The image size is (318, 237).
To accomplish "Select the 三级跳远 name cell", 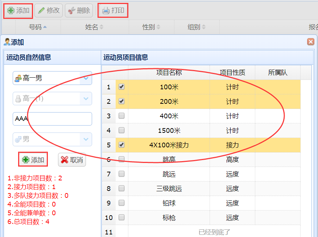I will coord(169,189).
